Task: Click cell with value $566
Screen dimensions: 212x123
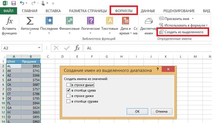Action: tap(31, 75)
